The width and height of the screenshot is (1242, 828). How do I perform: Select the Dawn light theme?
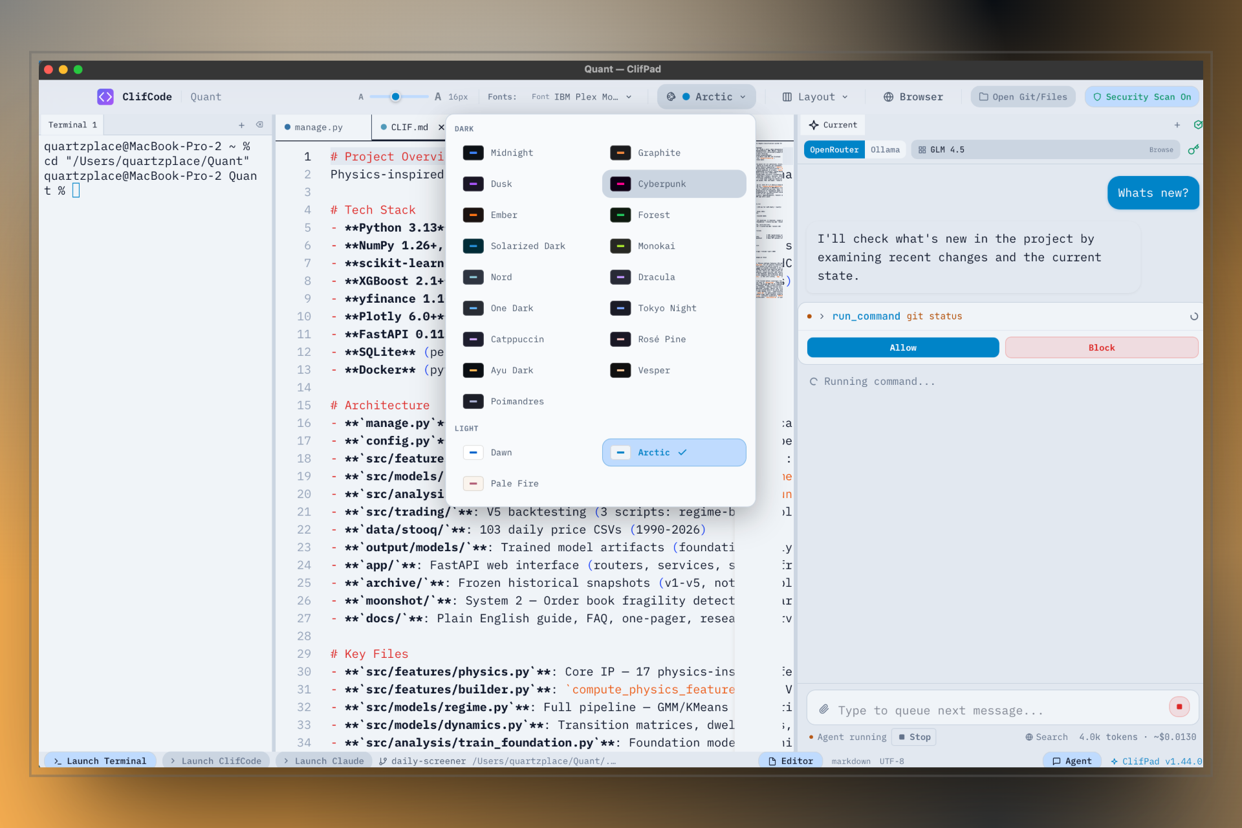tap(527, 452)
